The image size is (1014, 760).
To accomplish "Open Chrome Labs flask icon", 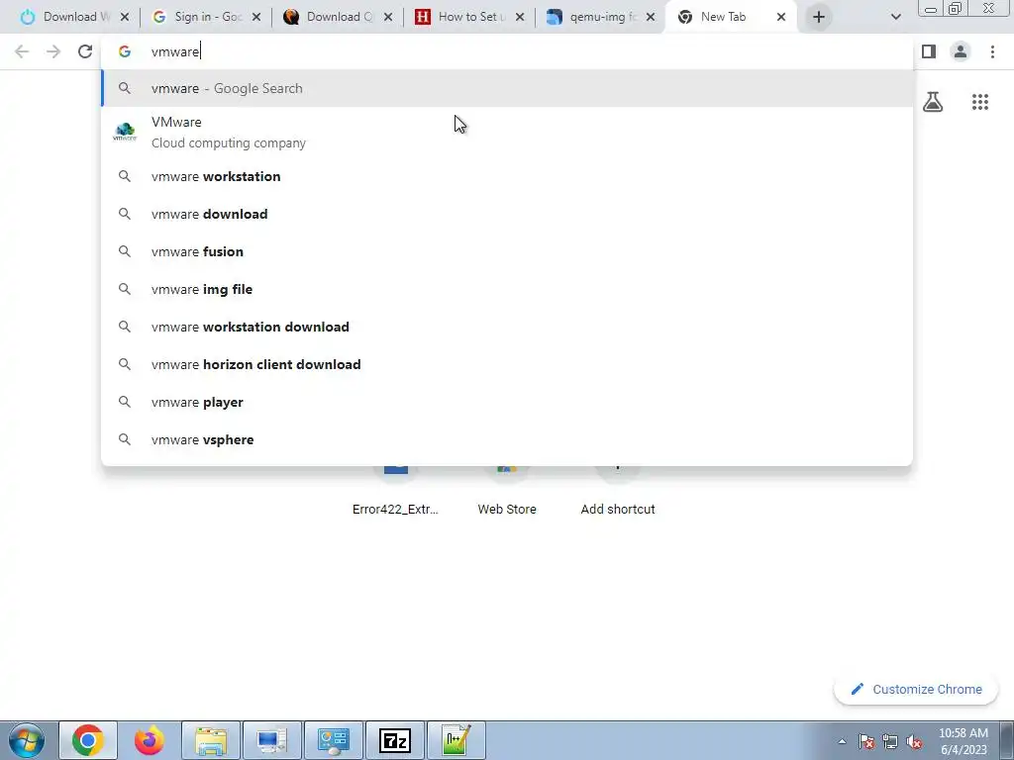I will [x=933, y=102].
